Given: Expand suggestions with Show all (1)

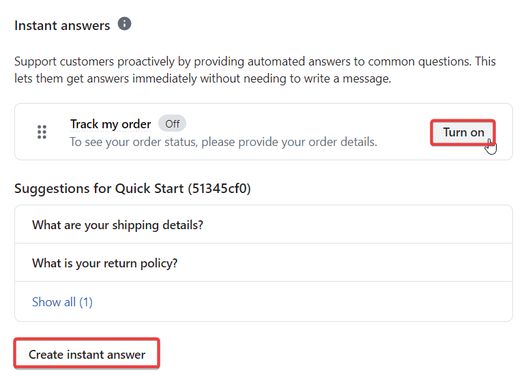Looking at the screenshot, I should pos(62,301).
